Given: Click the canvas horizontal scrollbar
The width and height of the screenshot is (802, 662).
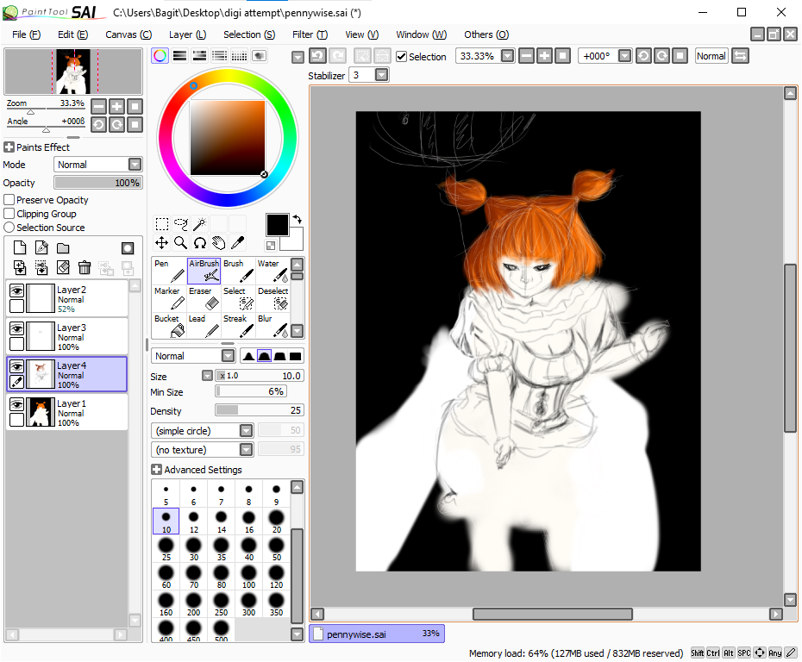Looking at the screenshot, I should pos(553,614).
